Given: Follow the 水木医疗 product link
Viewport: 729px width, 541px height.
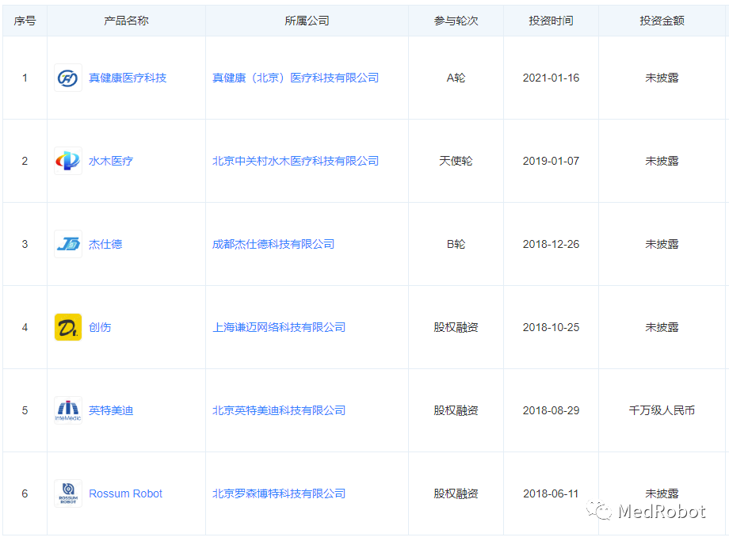Looking at the screenshot, I should 112,161.
